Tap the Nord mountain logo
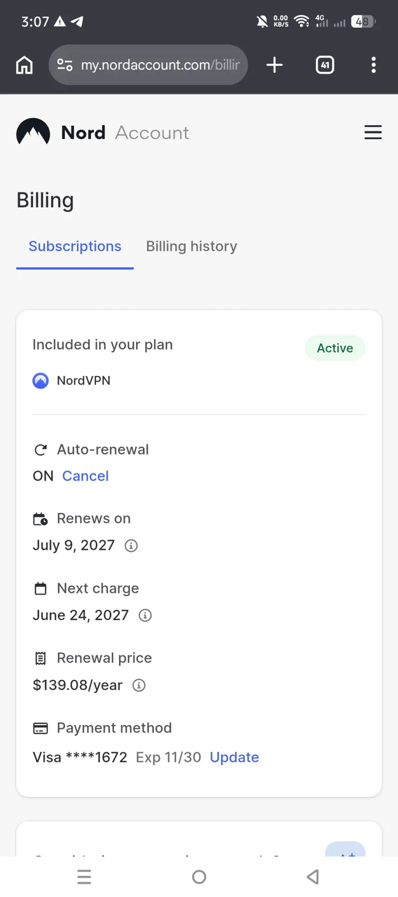 coord(33,132)
